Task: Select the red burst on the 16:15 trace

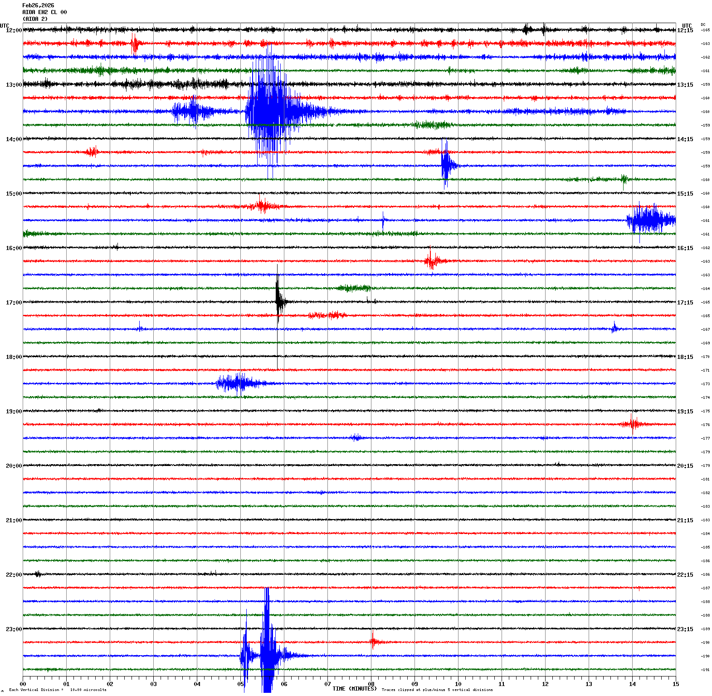Action: (432, 261)
